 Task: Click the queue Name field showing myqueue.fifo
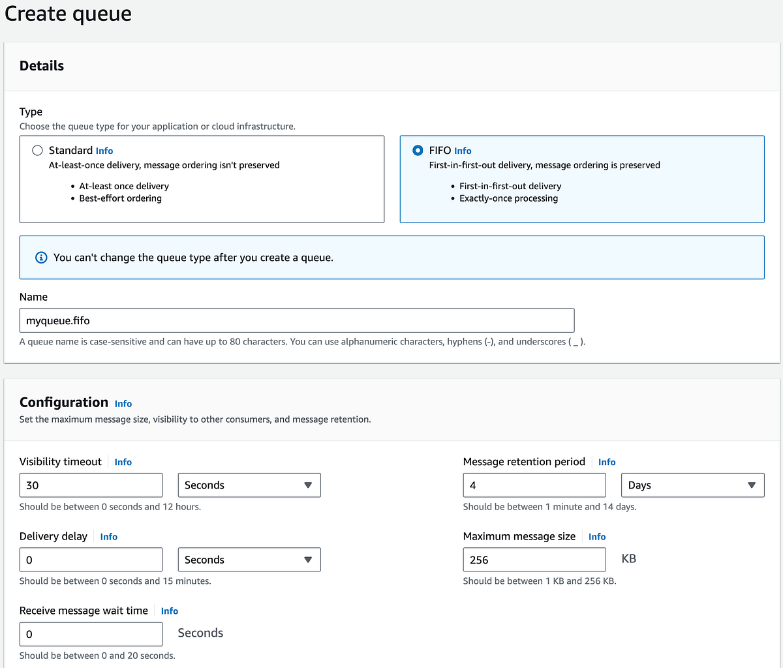(x=296, y=320)
